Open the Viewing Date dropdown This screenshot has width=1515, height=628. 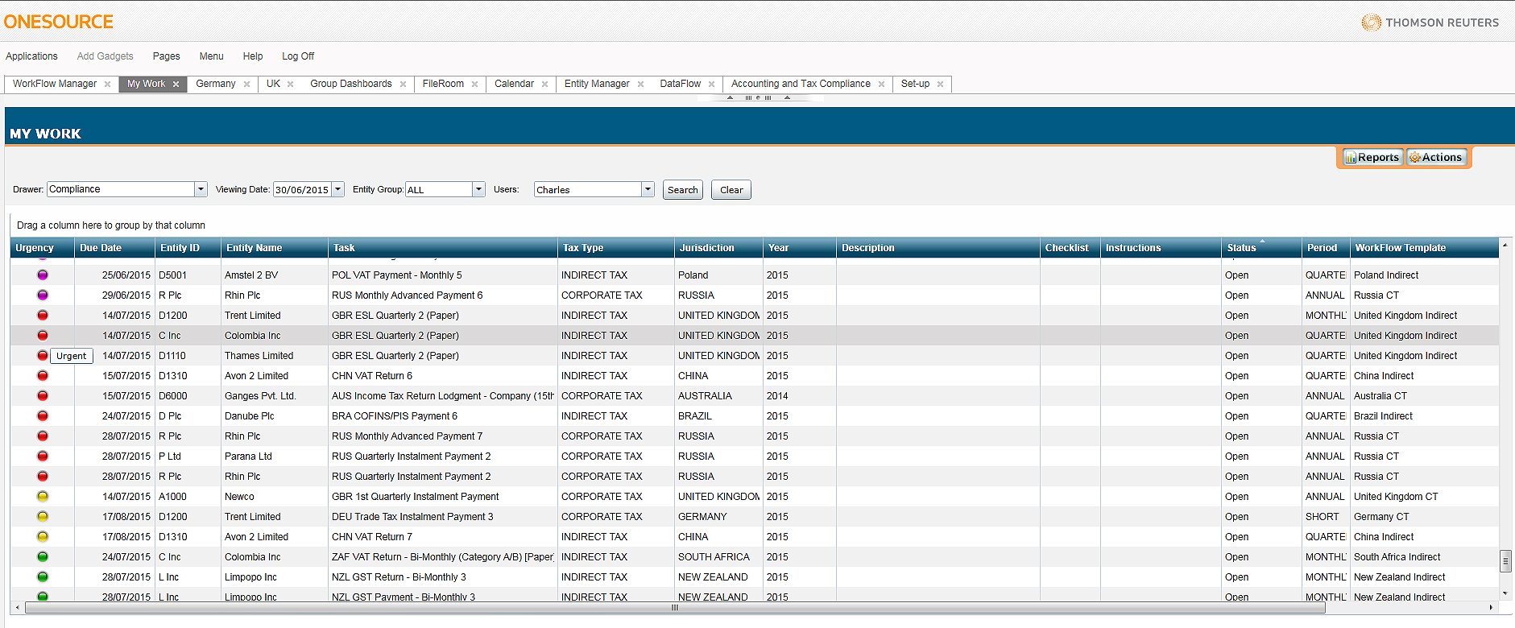point(337,189)
